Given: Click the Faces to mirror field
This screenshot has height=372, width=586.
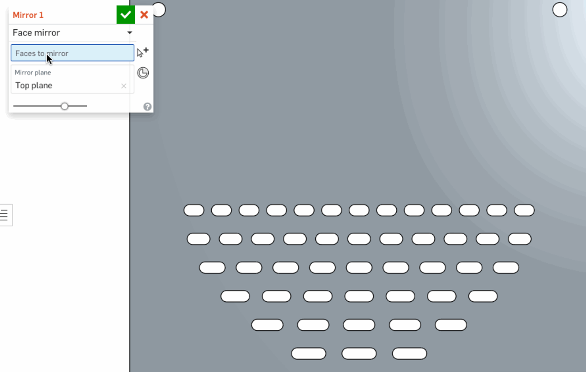Looking at the screenshot, I should pyautogui.click(x=72, y=53).
